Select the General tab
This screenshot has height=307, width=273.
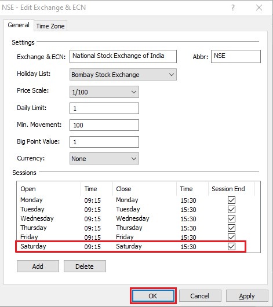pyautogui.click(x=19, y=25)
